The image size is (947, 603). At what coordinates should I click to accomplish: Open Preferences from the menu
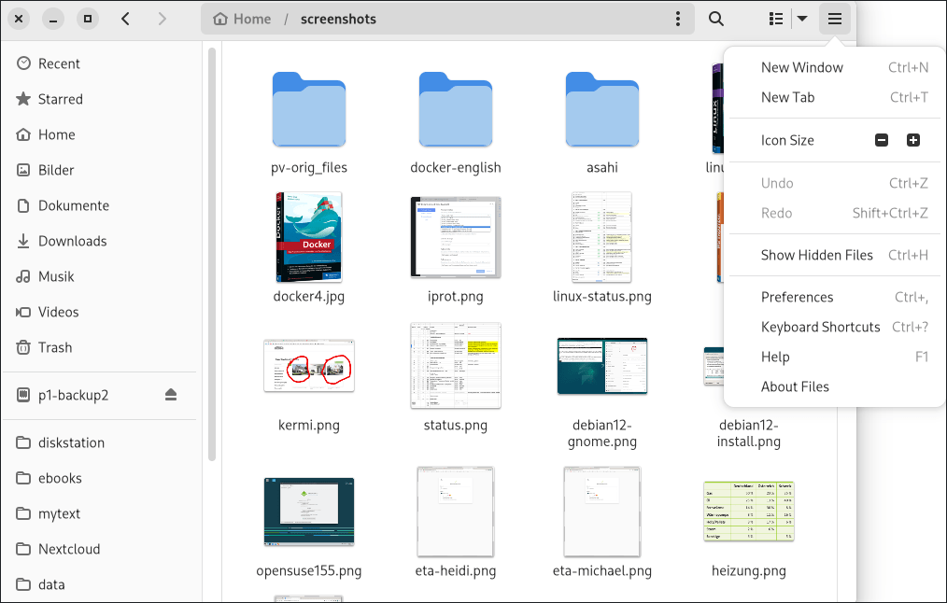click(x=835, y=297)
